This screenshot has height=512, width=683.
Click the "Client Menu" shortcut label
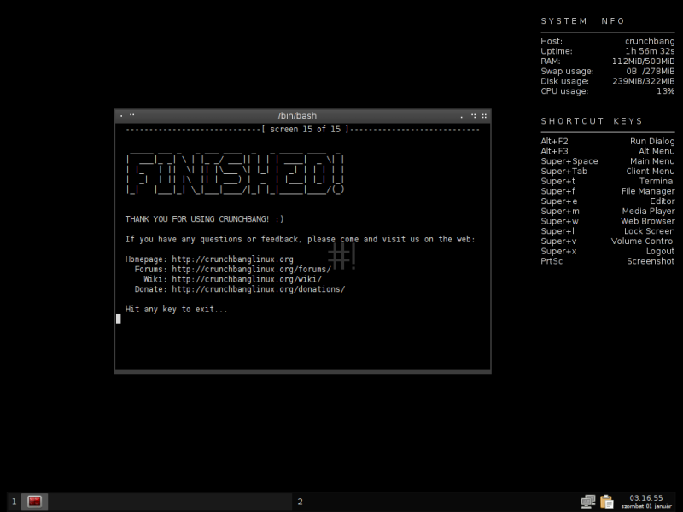click(x=651, y=172)
